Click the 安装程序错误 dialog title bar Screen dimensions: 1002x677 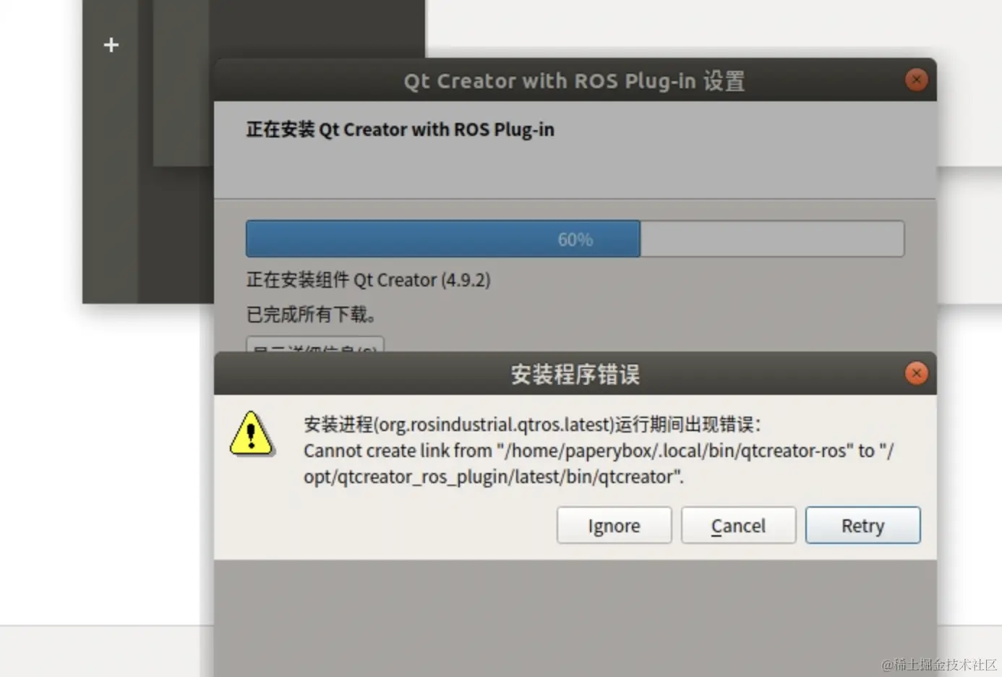[x=575, y=374]
